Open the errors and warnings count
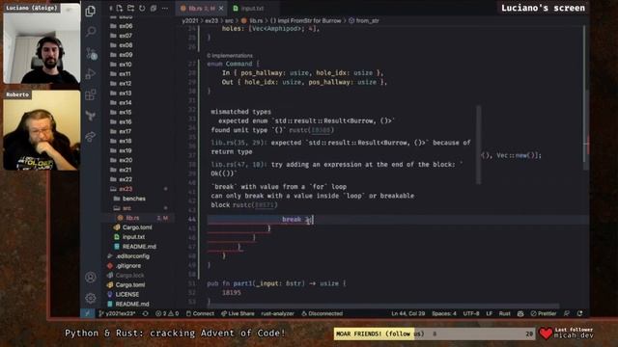 click(x=167, y=313)
